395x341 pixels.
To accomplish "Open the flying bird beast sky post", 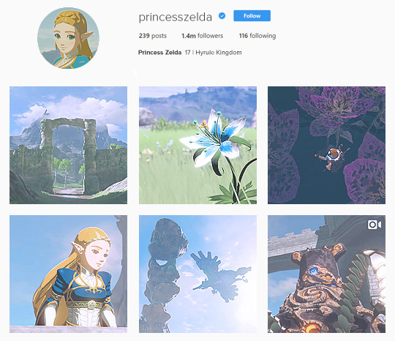I will tap(197, 274).
